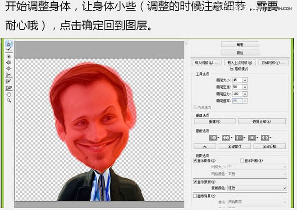
Task: Select the Bloat tool
Action: 9,68
